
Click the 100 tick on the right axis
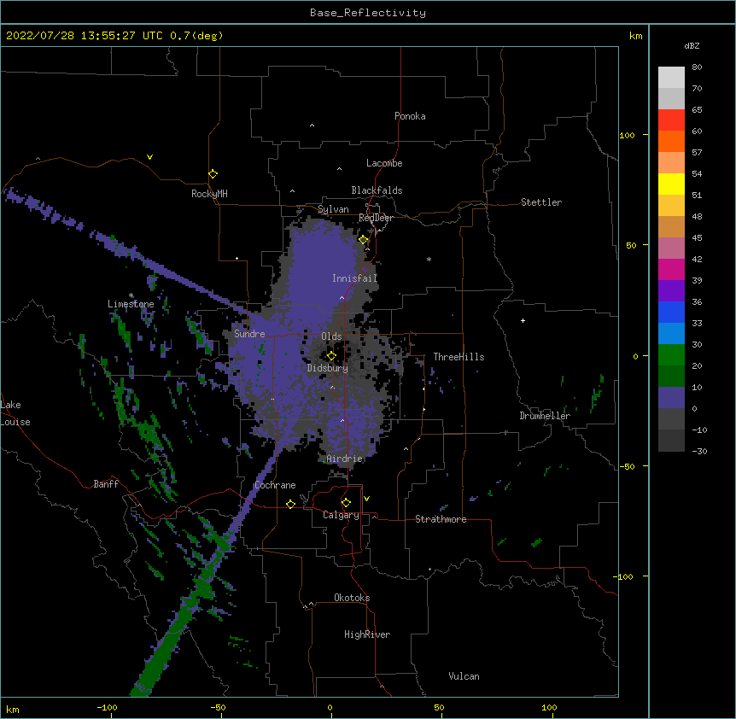coord(627,135)
